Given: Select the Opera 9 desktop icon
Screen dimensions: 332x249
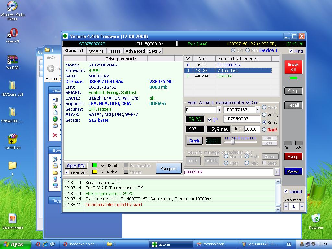Looking at the screenshot, I should pyautogui.click(x=13, y=33).
